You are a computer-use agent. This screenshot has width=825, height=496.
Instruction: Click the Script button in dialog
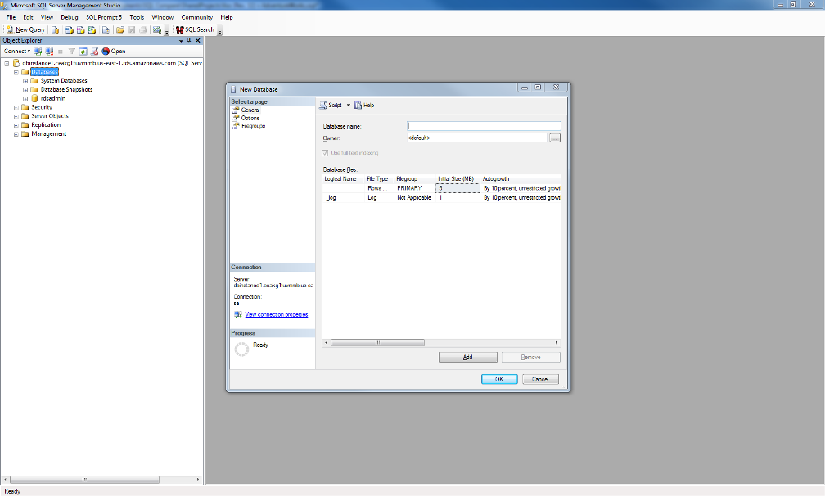click(x=331, y=106)
